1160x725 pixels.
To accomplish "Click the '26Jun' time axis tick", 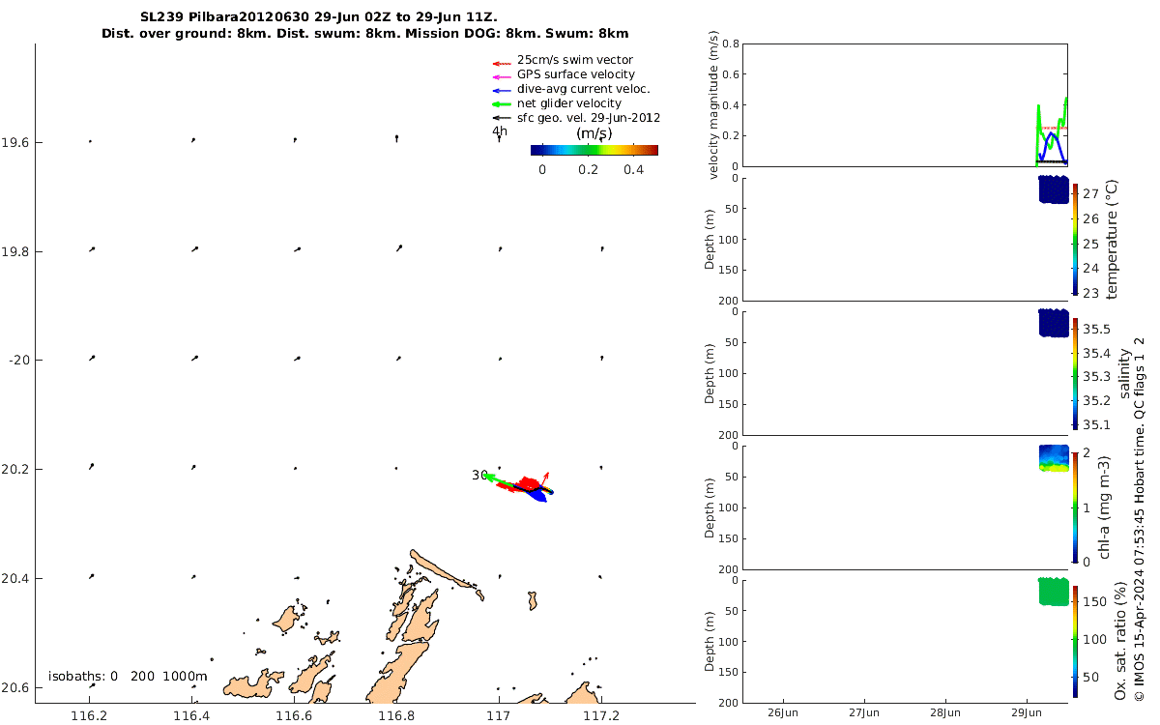I will click(x=782, y=713).
